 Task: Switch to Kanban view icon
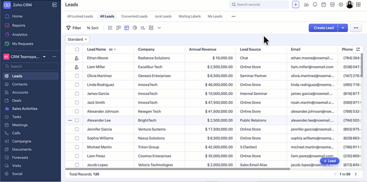click(x=119, y=28)
